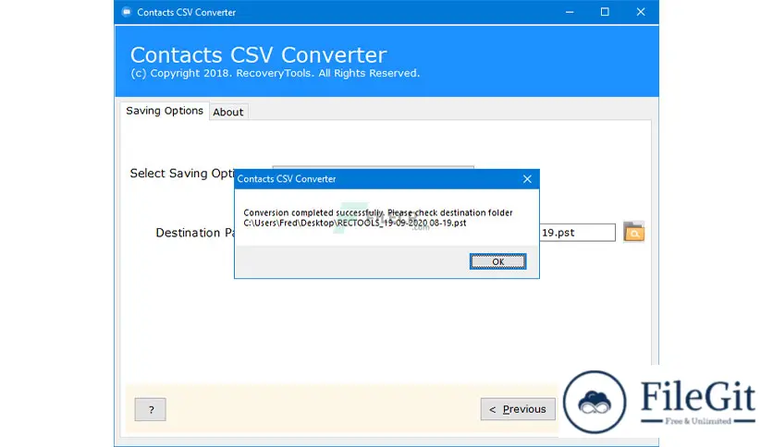The height and width of the screenshot is (447, 773).
Task: Open help with the question mark button
Action: pos(151,409)
